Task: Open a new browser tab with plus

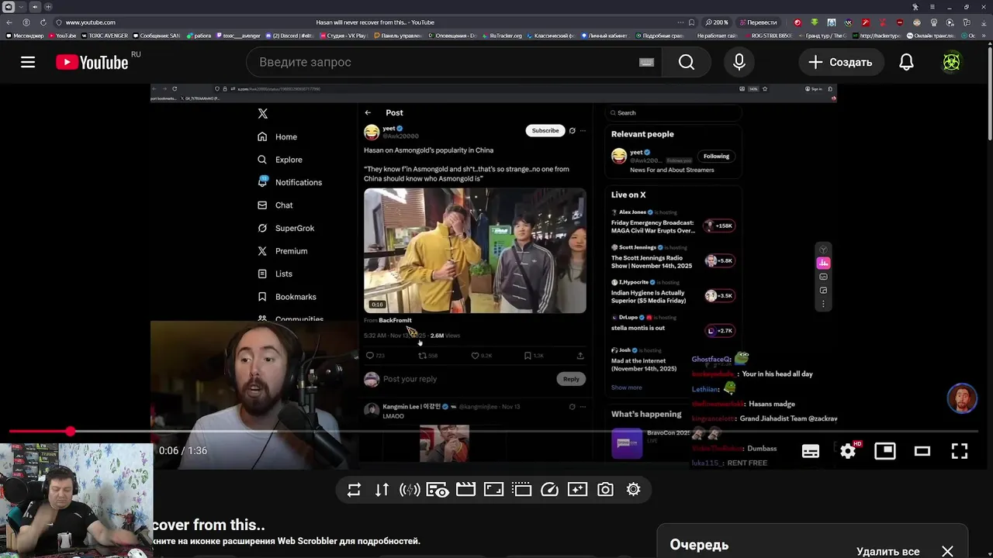Action: 49,7
